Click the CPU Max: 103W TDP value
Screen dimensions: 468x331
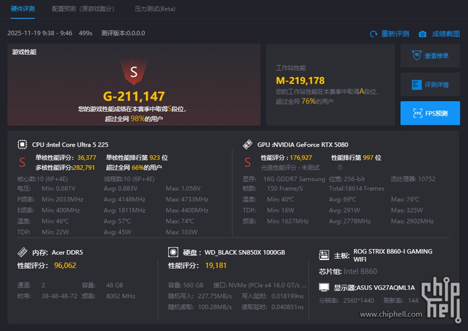[x=181, y=232]
